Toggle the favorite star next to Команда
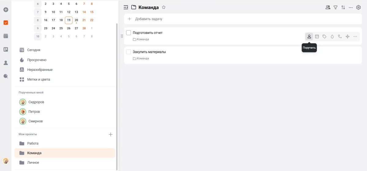The image size is (367, 171). [164, 7]
